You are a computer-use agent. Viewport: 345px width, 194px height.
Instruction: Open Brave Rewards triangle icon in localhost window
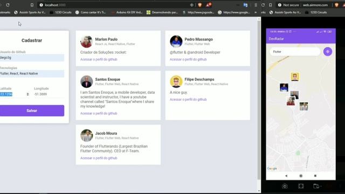click(x=209, y=5)
